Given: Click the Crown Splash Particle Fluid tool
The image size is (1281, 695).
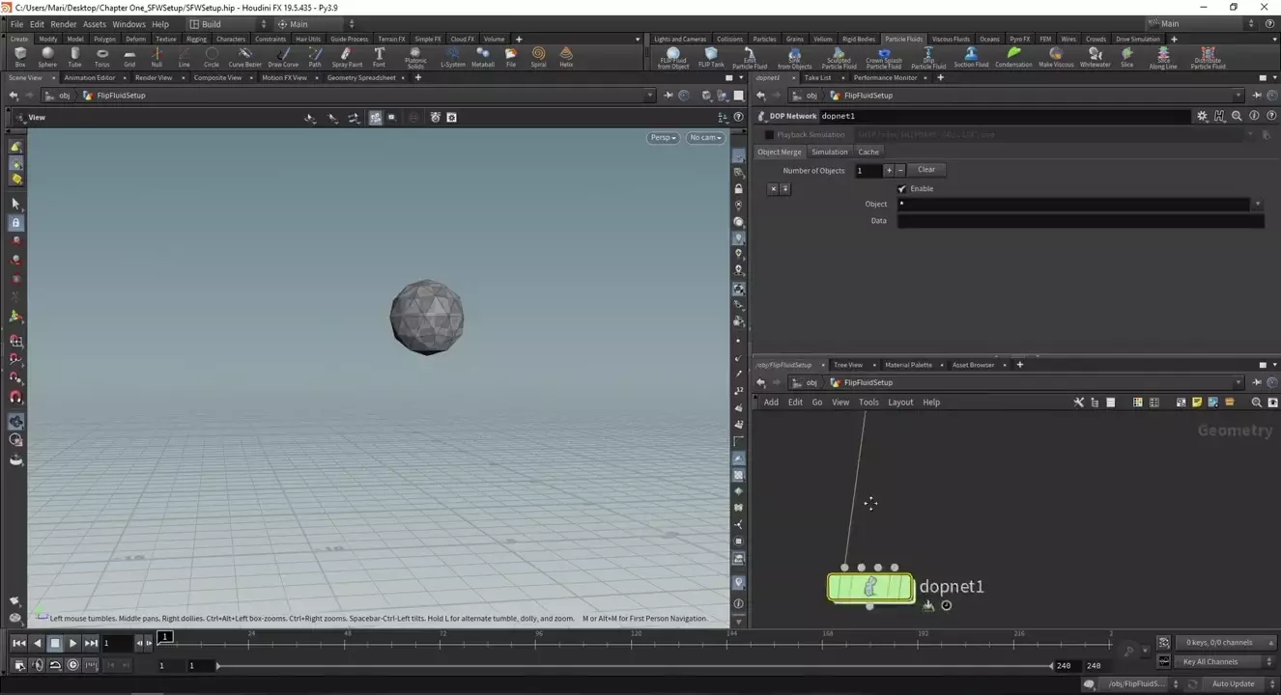Looking at the screenshot, I should (x=883, y=57).
